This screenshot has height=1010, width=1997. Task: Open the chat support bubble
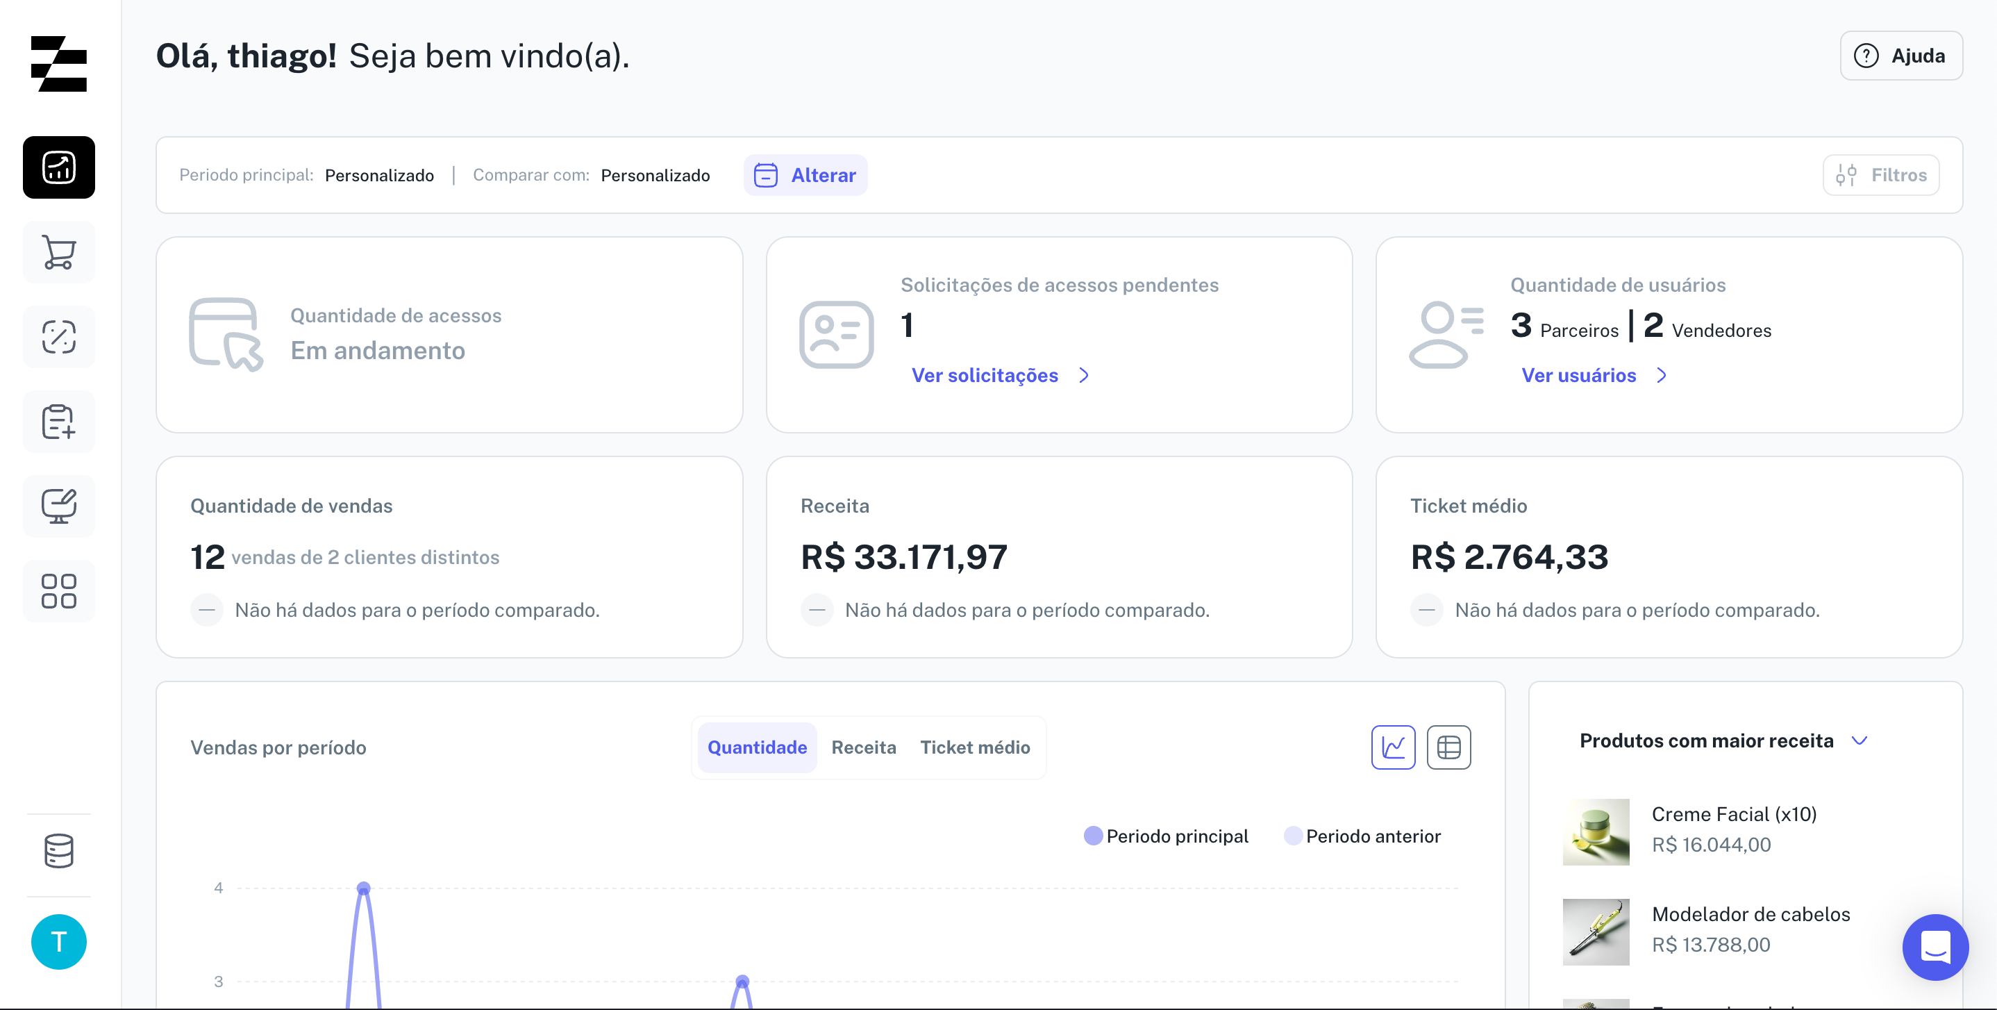1935,947
